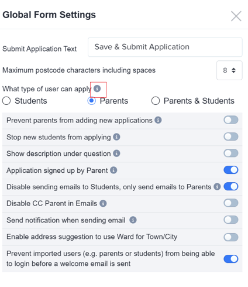Click info icon next to 'Prevent parents from adding new applications'

click(158, 120)
